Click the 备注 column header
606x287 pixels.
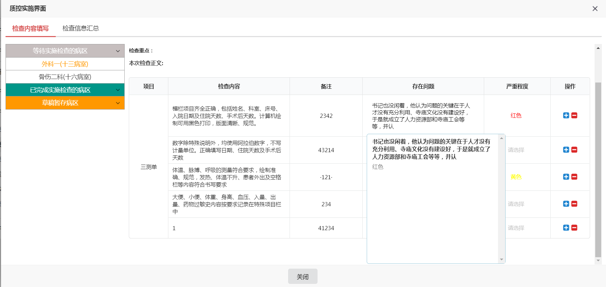pyautogui.click(x=326, y=86)
